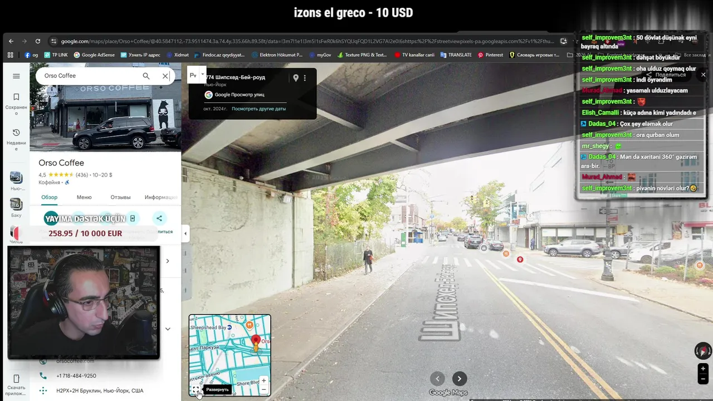This screenshot has height=401, width=713.
Task: Open the Facebook og bookmark
Action: pos(31,55)
